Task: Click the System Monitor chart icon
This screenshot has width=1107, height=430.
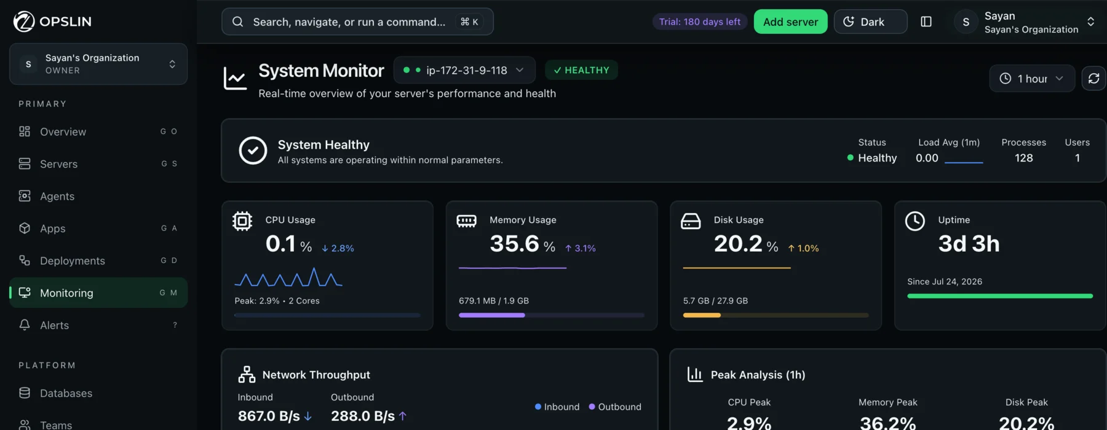Action: click(235, 79)
